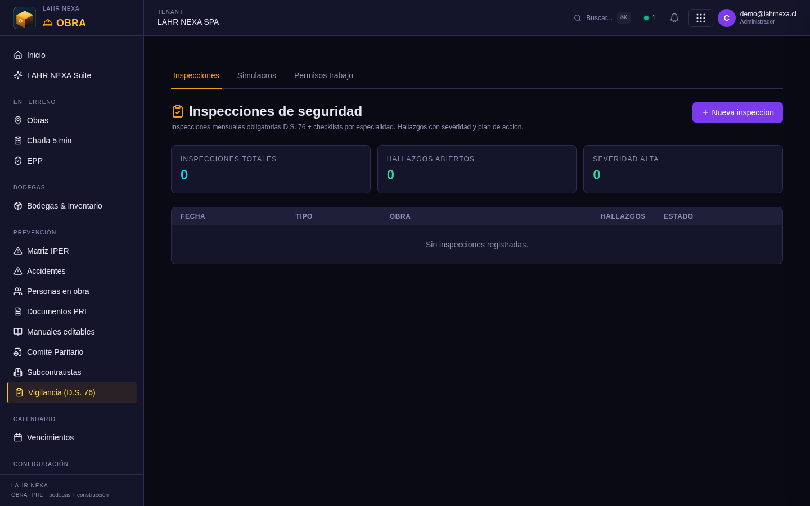Click the Buscar search field
This screenshot has height=506, width=810.
[602, 18]
